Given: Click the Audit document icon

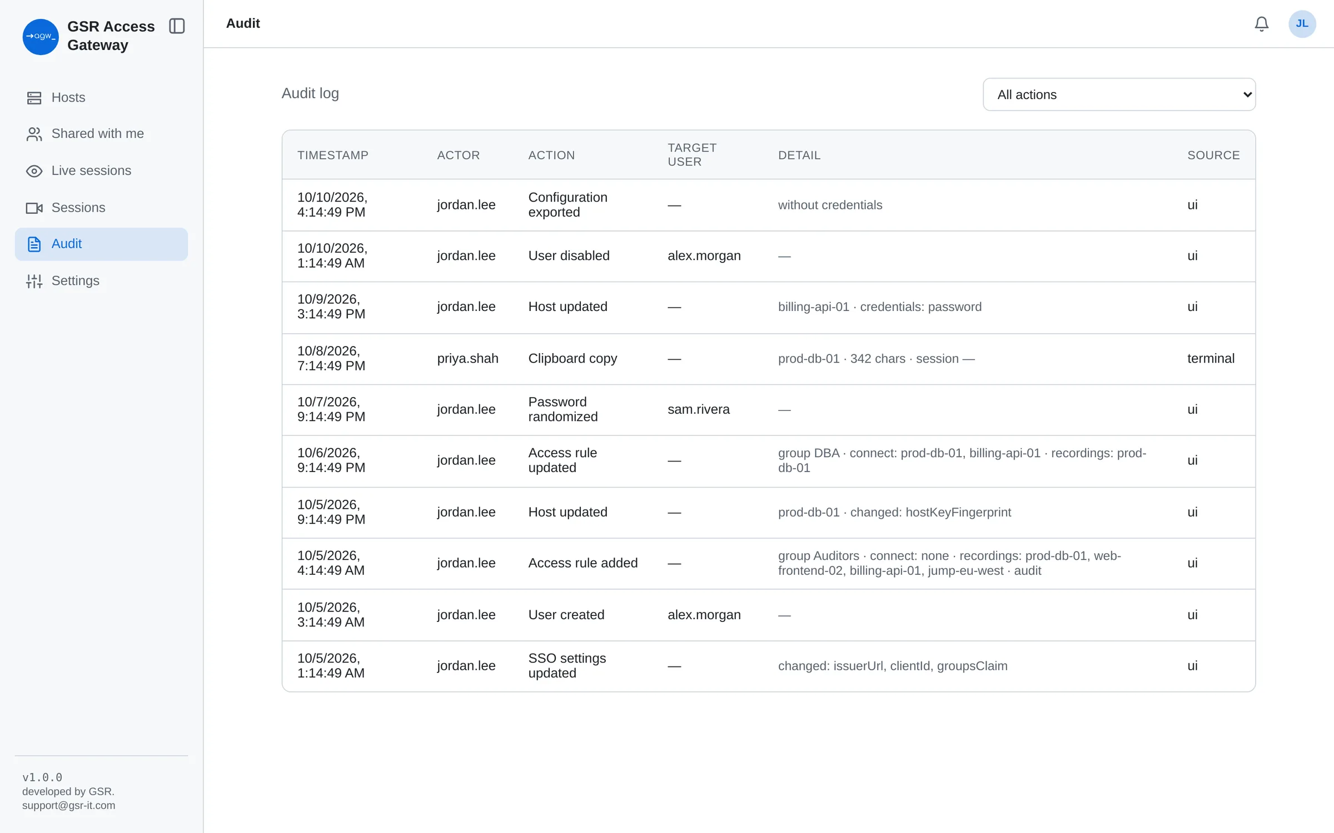Looking at the screenshot, I should (x=34, y=244).
